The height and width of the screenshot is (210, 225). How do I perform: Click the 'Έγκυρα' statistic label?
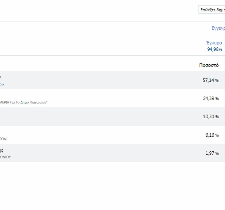(214, 43)
